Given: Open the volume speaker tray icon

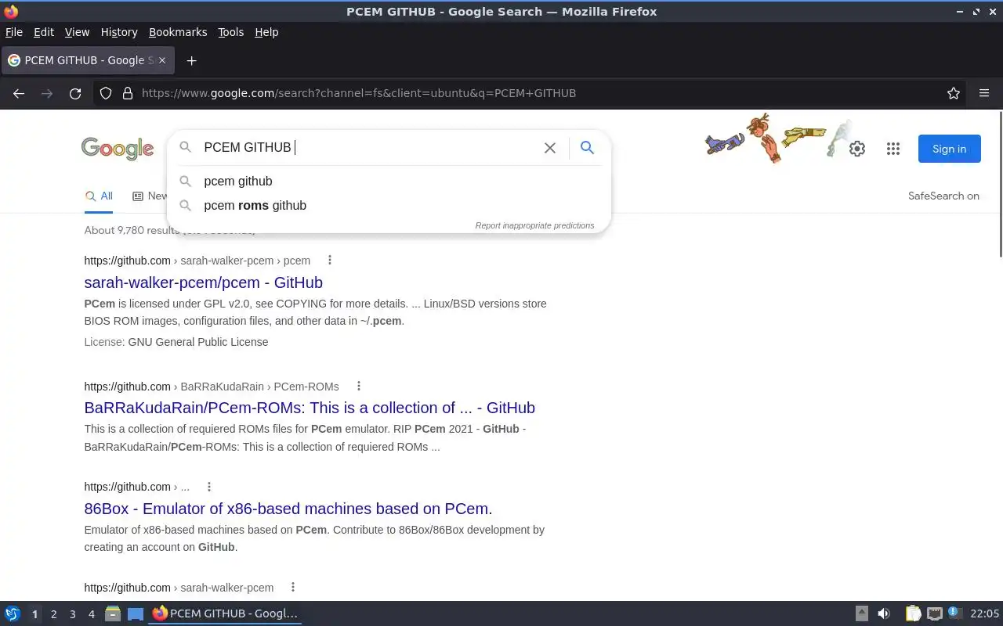Looking at the screenshot, I should click(x=884, y=613).
